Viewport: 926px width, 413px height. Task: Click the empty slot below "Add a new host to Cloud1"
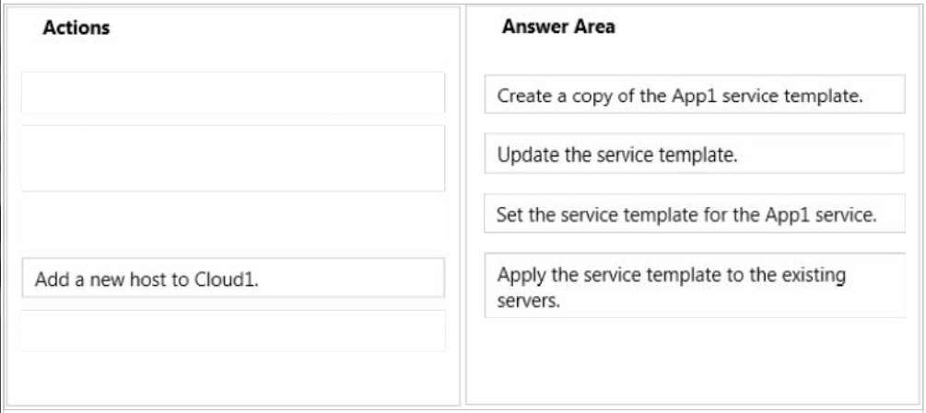[233, 330]
